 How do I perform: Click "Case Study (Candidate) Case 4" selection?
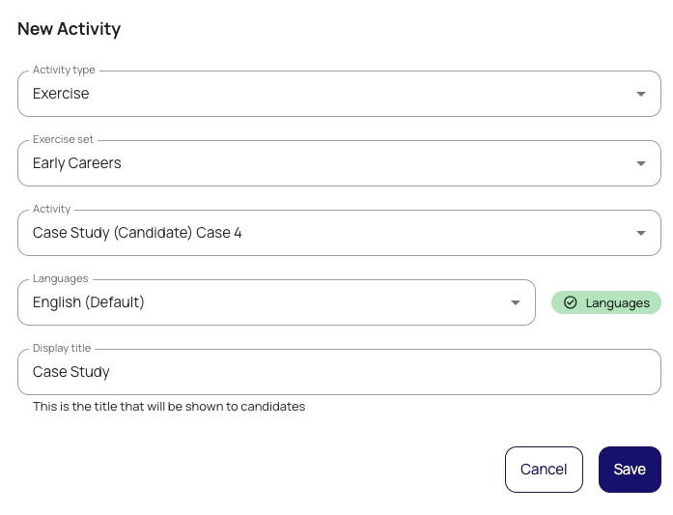pos(137,233)
